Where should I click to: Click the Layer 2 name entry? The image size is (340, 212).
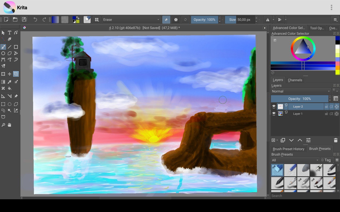(x=298, y=107)
